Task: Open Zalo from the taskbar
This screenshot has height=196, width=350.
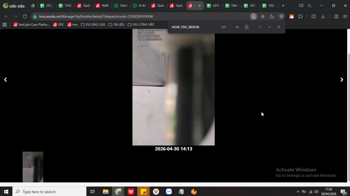Action: tap(169, 191)
